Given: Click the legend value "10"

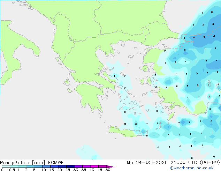Looking at the screenshot, I should coord(44,170).
